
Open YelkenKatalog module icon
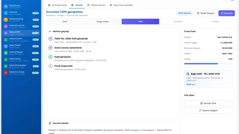click(6, 20)
